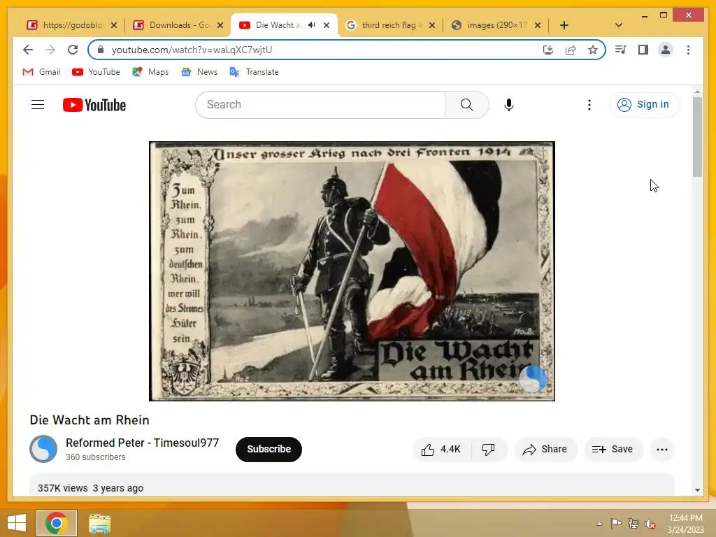This screenshot has height=537, width=716.
Task: Close the Die Wacht YouTube tab
Action: [x=327, y=25]
